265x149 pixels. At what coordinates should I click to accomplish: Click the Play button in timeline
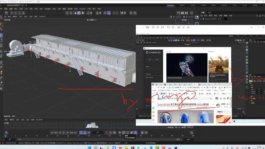point(64,133)
